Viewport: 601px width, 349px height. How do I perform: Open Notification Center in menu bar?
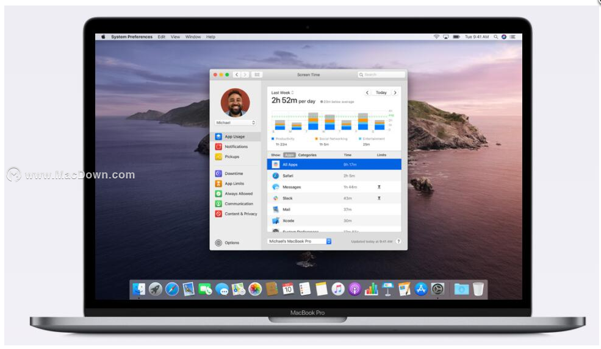pos(513,37)
